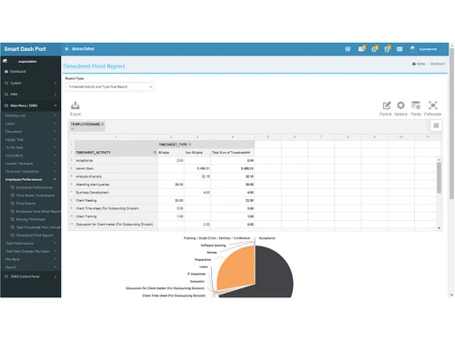Open the Missing Timesheet link

pyautogui.click(x=30, y=219)
